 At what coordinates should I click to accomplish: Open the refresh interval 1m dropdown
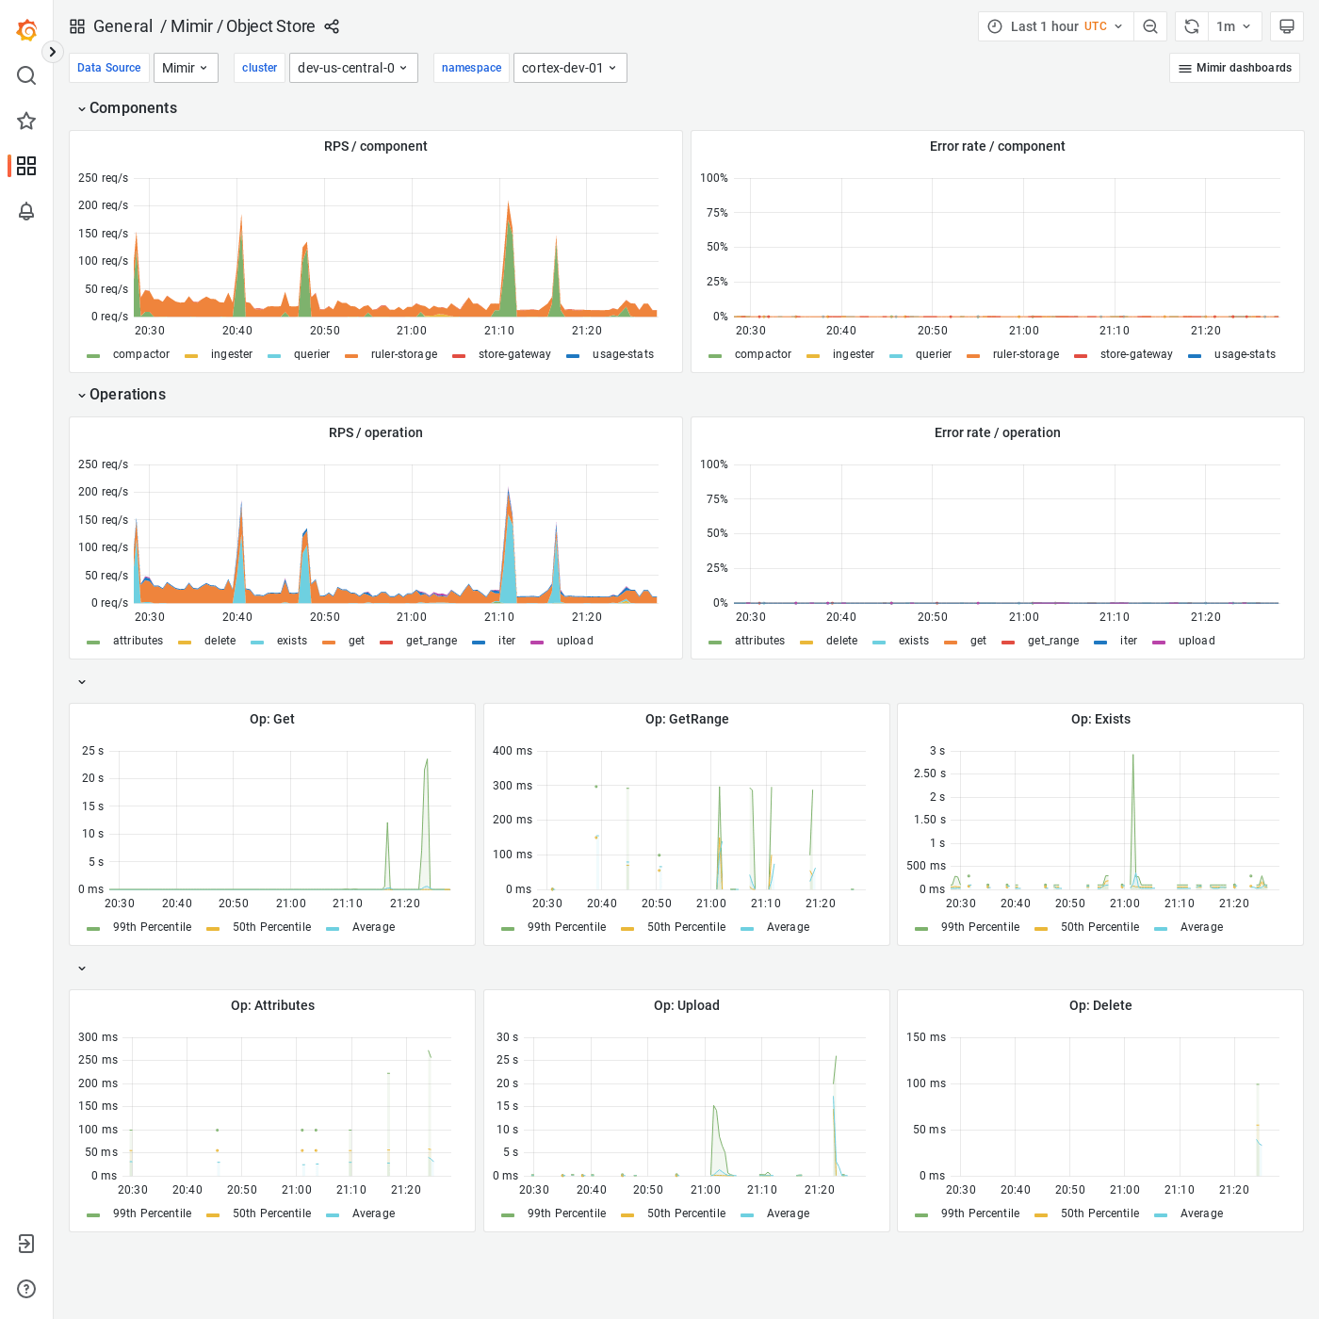point(1234,25)
